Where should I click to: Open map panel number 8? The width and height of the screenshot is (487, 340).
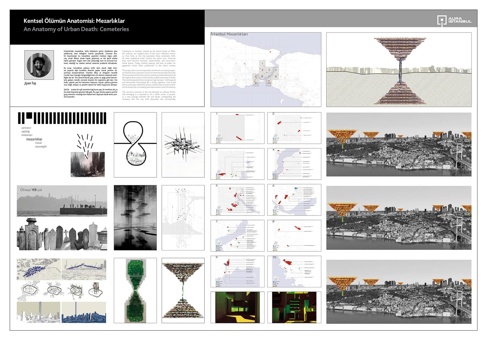(294, 235)
